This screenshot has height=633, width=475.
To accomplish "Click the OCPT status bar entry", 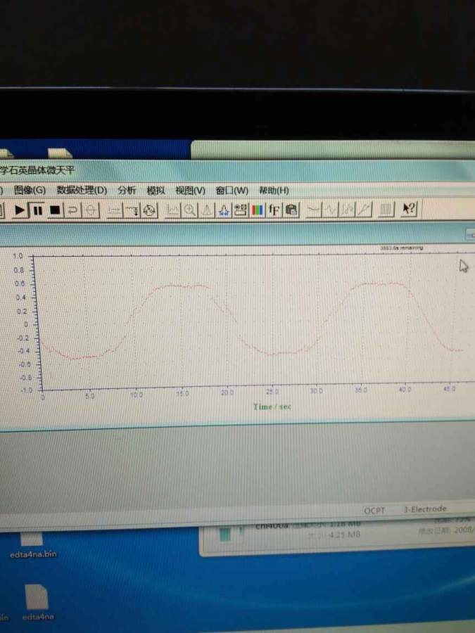I will coord(374,511).
